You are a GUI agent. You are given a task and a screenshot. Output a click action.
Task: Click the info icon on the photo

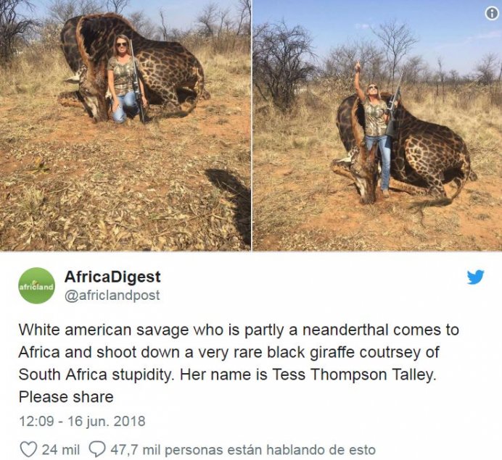point(492,13)
